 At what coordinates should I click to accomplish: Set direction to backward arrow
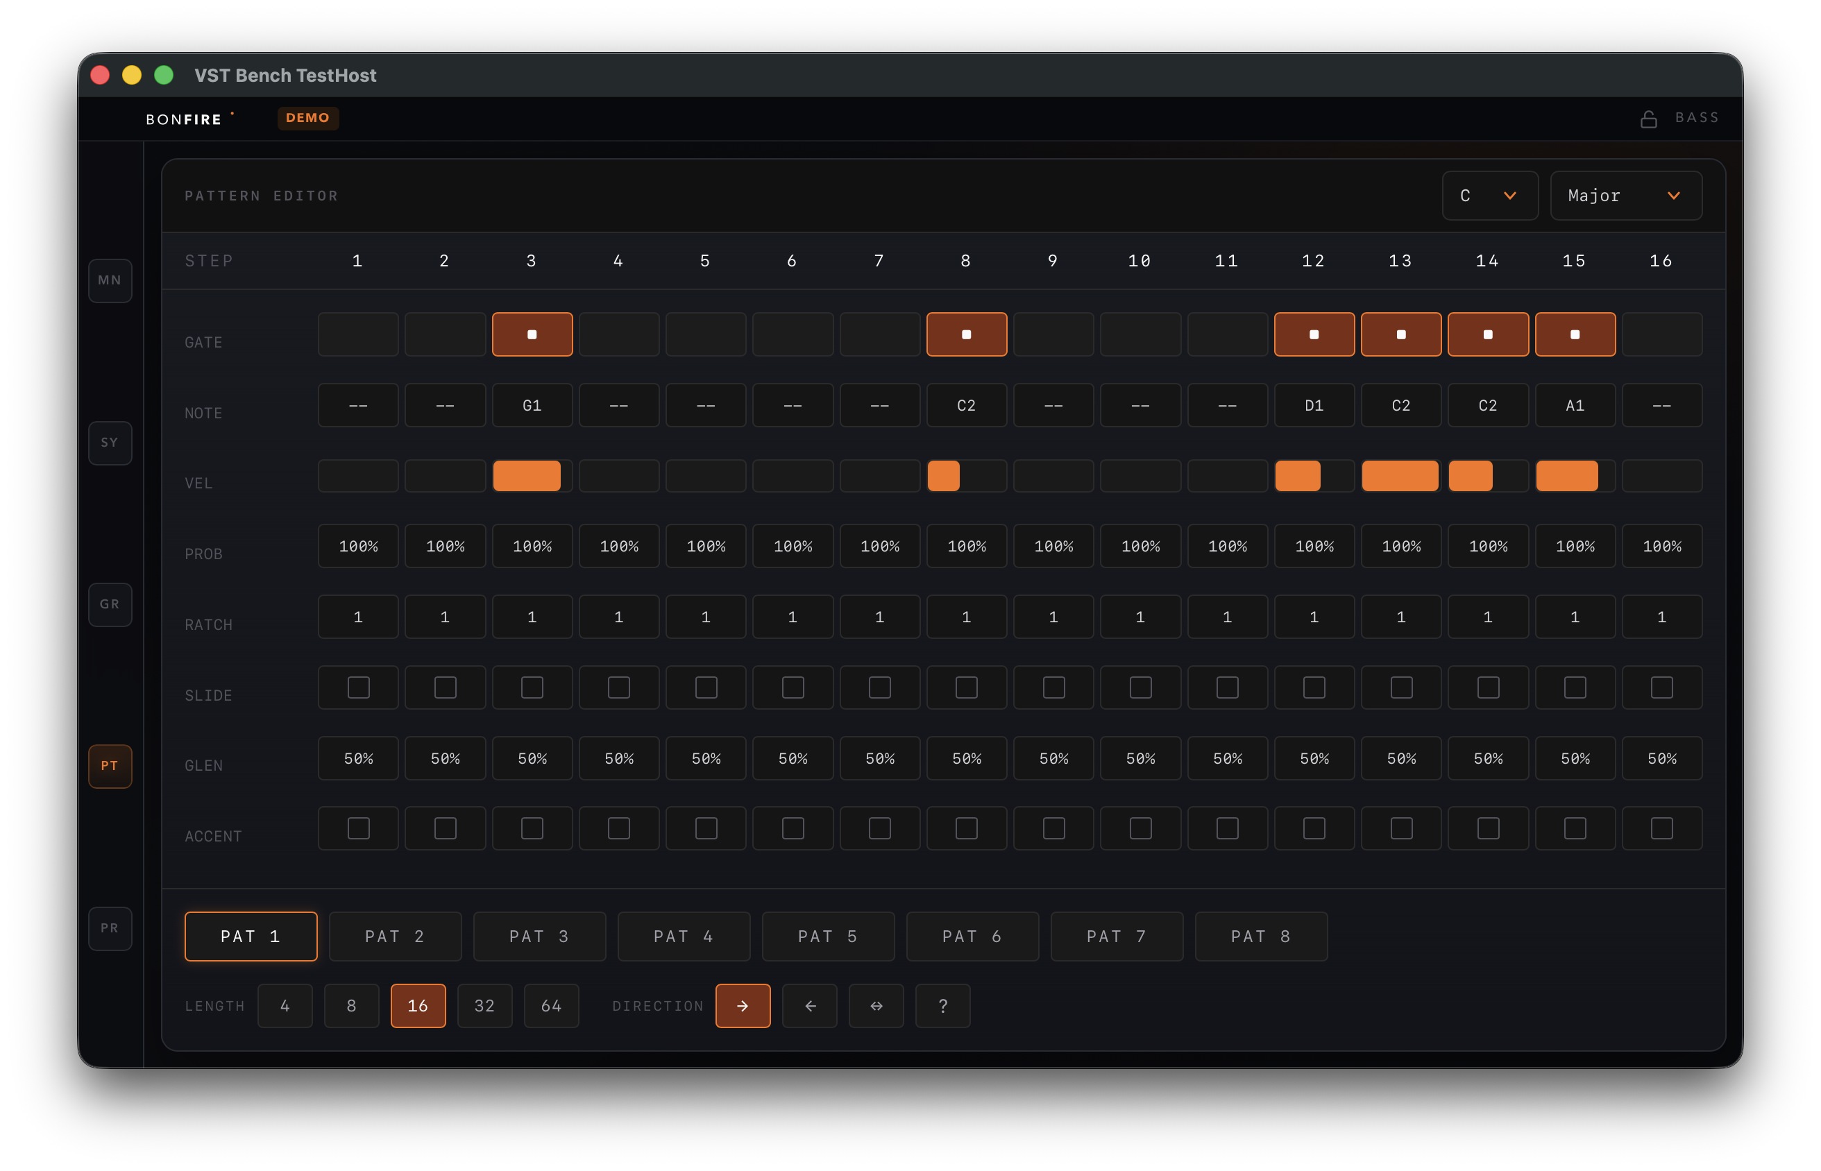809,1005
